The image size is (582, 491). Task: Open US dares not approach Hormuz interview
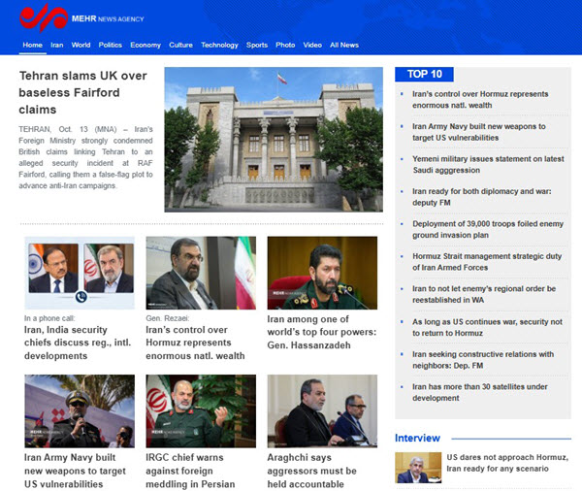tap(507, 463)
